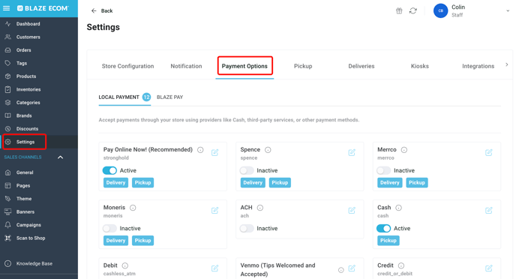516x279 pixels.
Task: Open the hamburger menu icon
Action: point(6,8)
